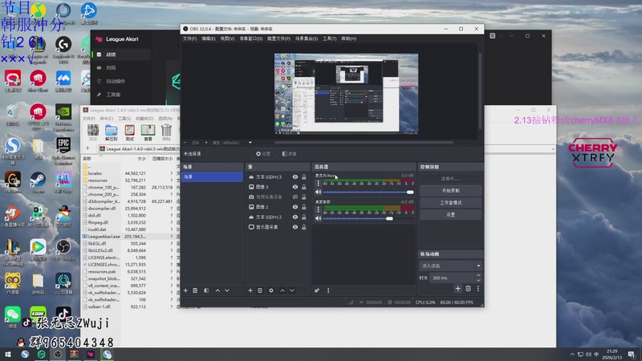The height and width of the screenshot is (361, 642).
Task: Select second League Akari sidebar item below 战绩
Action: 121,68
